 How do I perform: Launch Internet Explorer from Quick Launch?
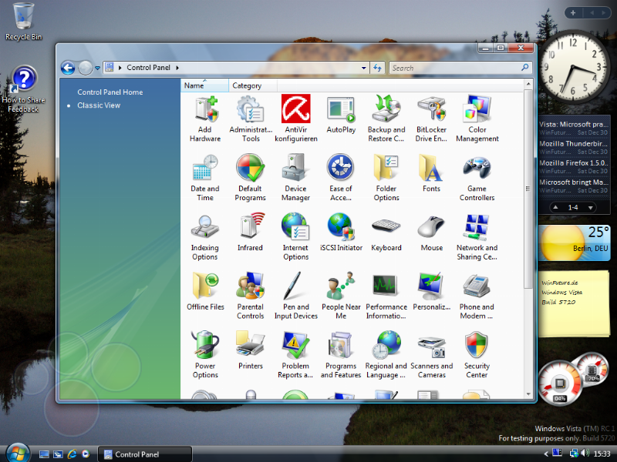click(72, 454)
